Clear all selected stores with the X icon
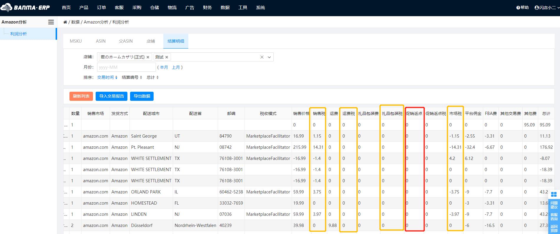The width and height of the screenshot is (560, 234). pyautogui.click(x=262, y=57)
